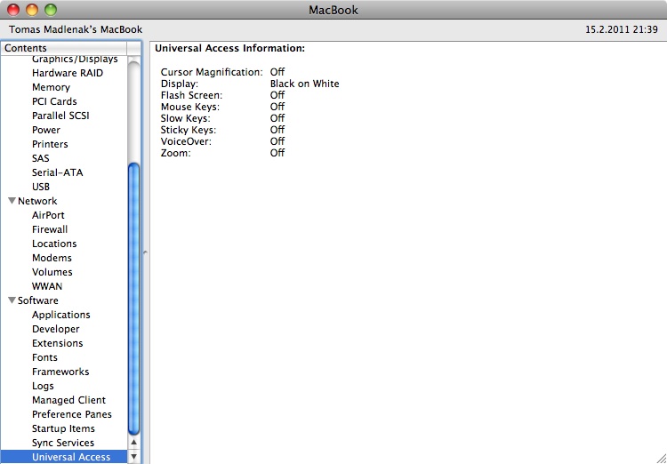
Task: Click the window resize grip corner
Action: pyautogui.click(x=661, y=458)
